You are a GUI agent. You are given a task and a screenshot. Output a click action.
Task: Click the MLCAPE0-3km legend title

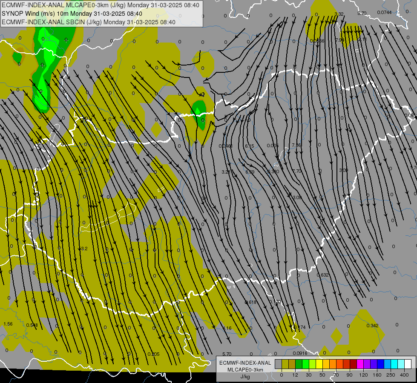(x=245, y=370)
